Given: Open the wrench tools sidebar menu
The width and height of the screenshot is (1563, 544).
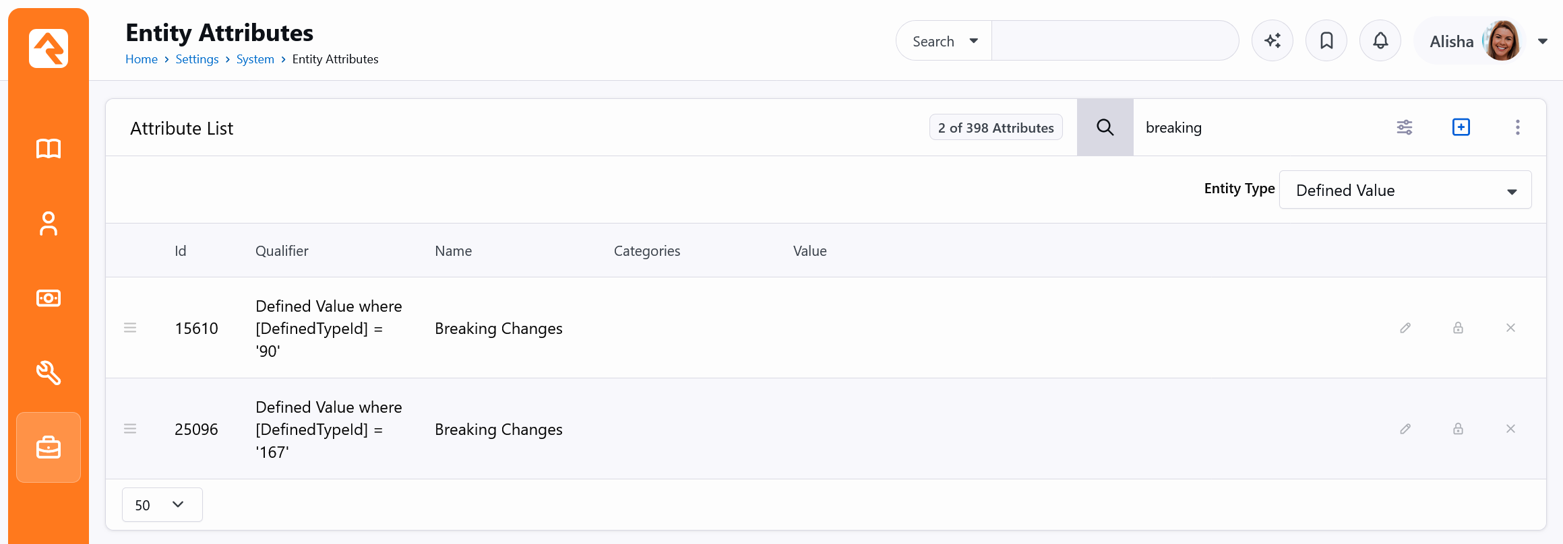Looking at the screenshot, I should click(x=49, y=372).
